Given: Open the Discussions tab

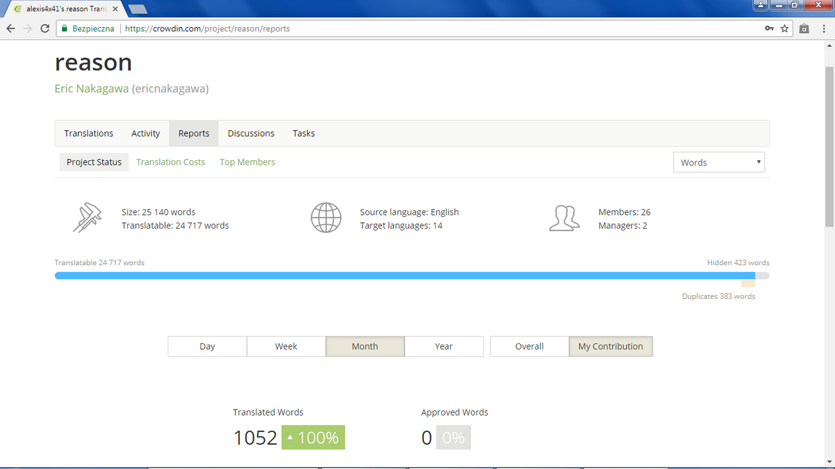Looking at the screenshot, I should point(251,134).
